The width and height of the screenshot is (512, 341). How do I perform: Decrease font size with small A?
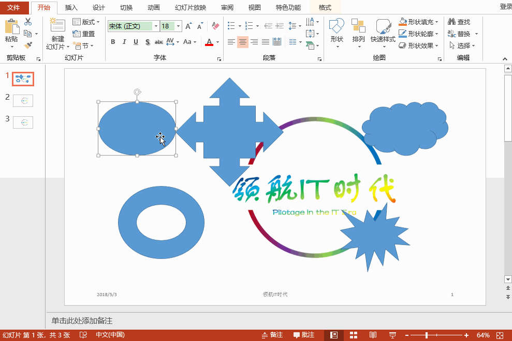click(x=200, y=26)
